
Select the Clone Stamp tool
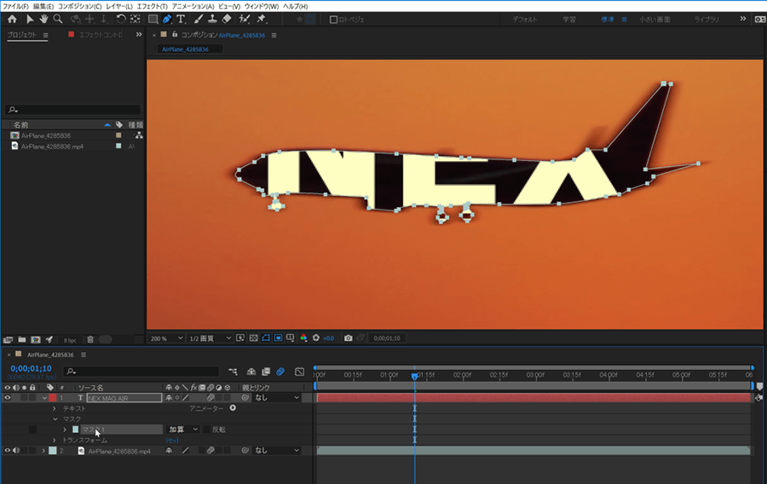(x=211, y=19)
